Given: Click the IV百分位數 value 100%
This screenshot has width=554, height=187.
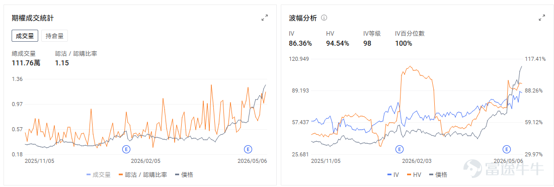Looking at the screenshot, I should (x=404, y=43).
